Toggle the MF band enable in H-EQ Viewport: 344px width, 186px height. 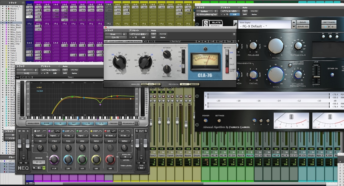coord(77,131)
